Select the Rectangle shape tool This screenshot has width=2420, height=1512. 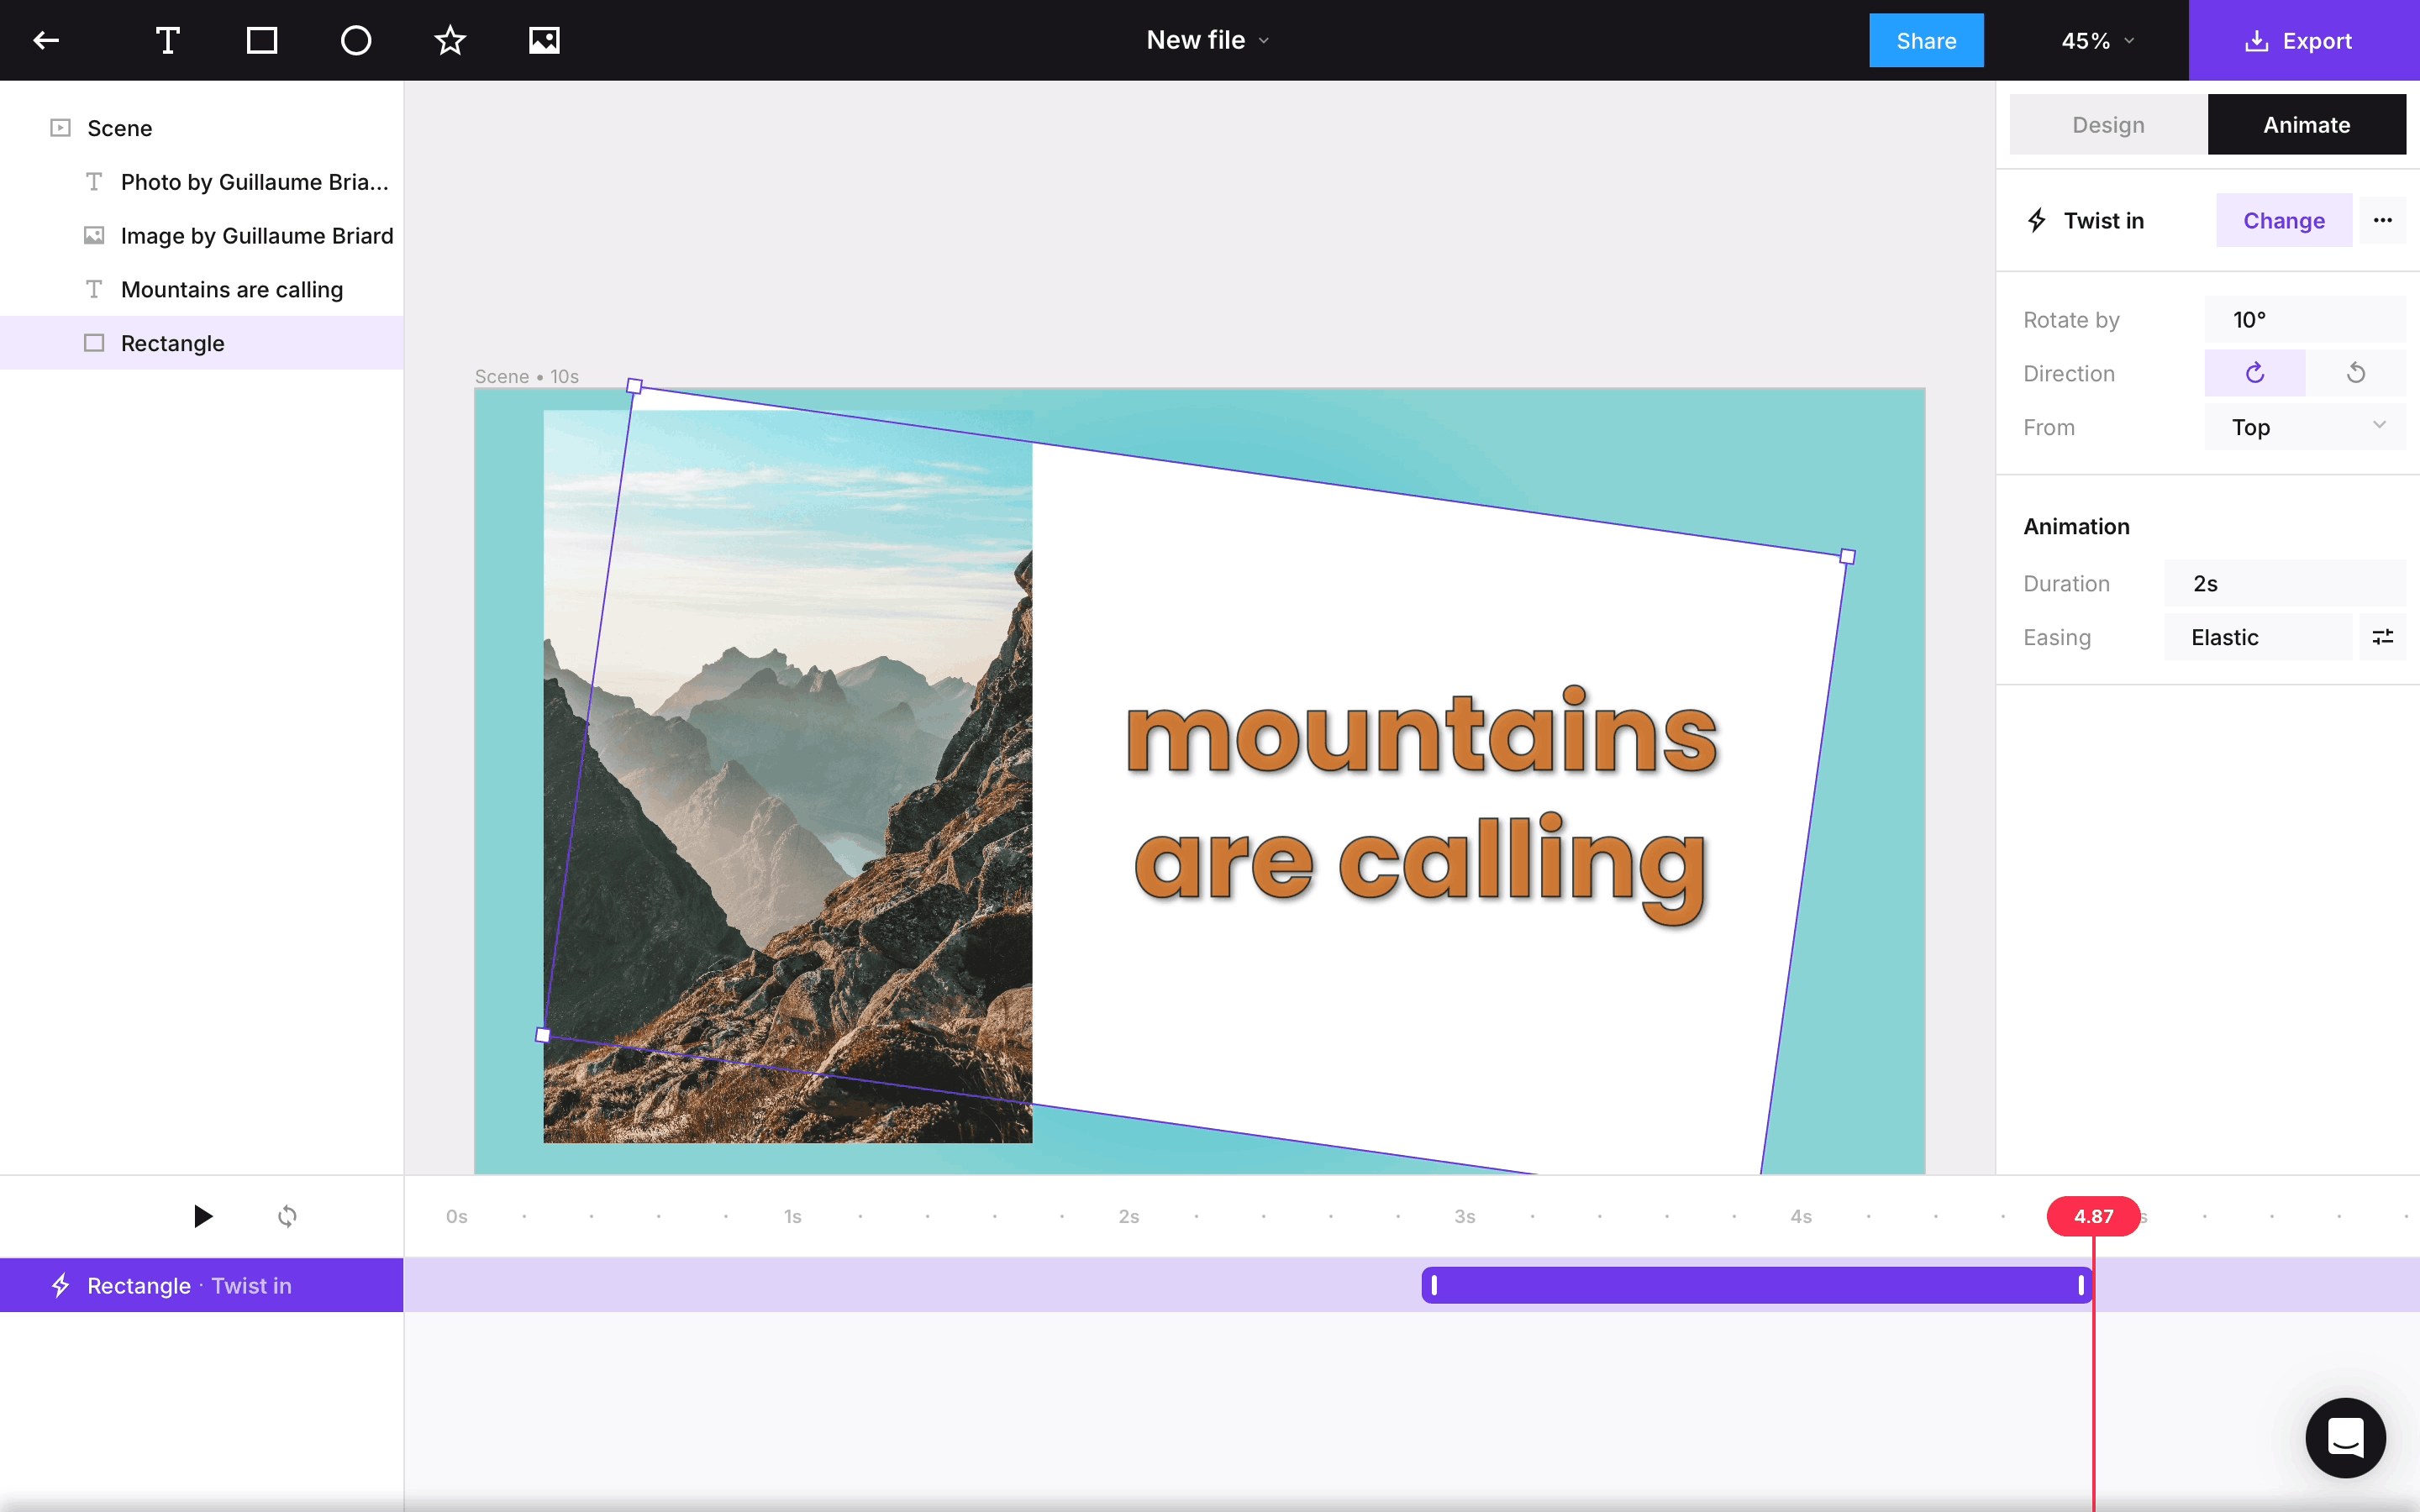[262, 41]
